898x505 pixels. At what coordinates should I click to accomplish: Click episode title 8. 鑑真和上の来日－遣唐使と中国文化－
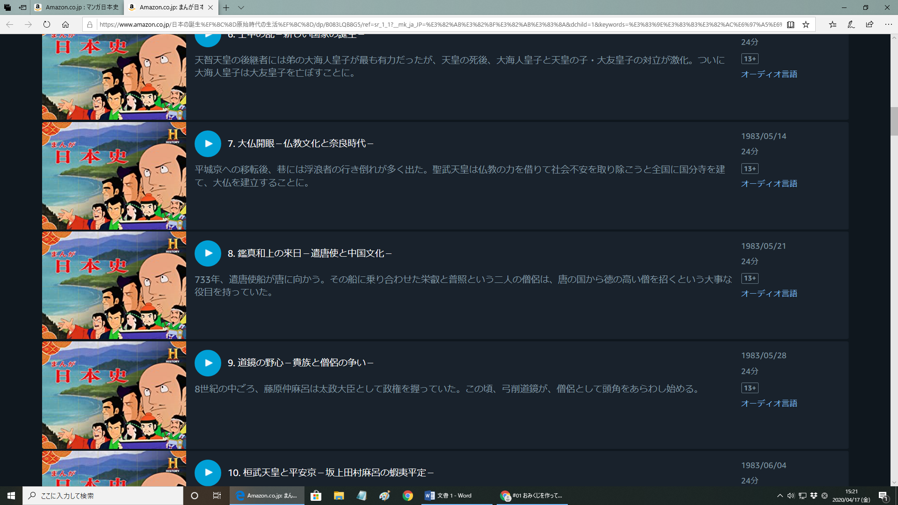tap(310, 253)
